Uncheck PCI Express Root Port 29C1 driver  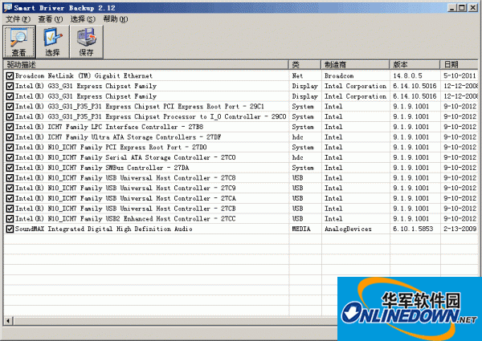(x=10, y=107)
